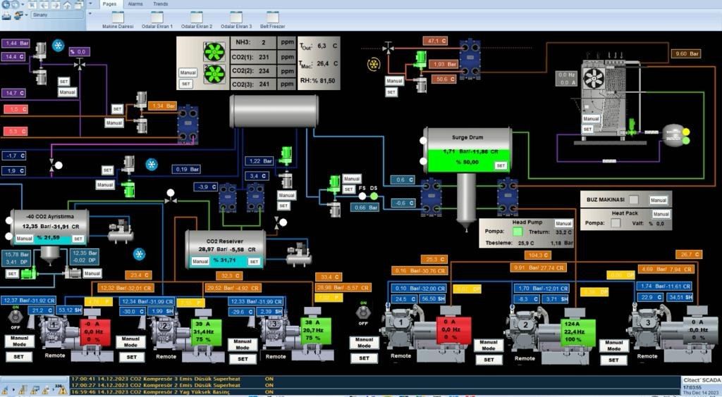Toggle Heat Pack Pompa checkbox
This screenshot has width=722, height=397.
pyautogui.click(x=616, y=223)
